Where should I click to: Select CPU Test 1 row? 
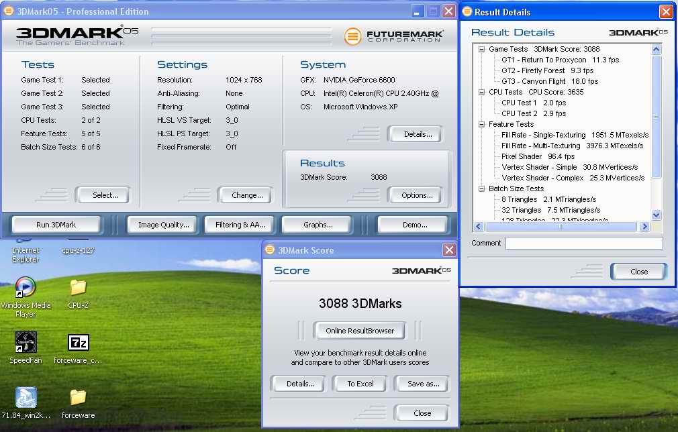click(534, 103)
